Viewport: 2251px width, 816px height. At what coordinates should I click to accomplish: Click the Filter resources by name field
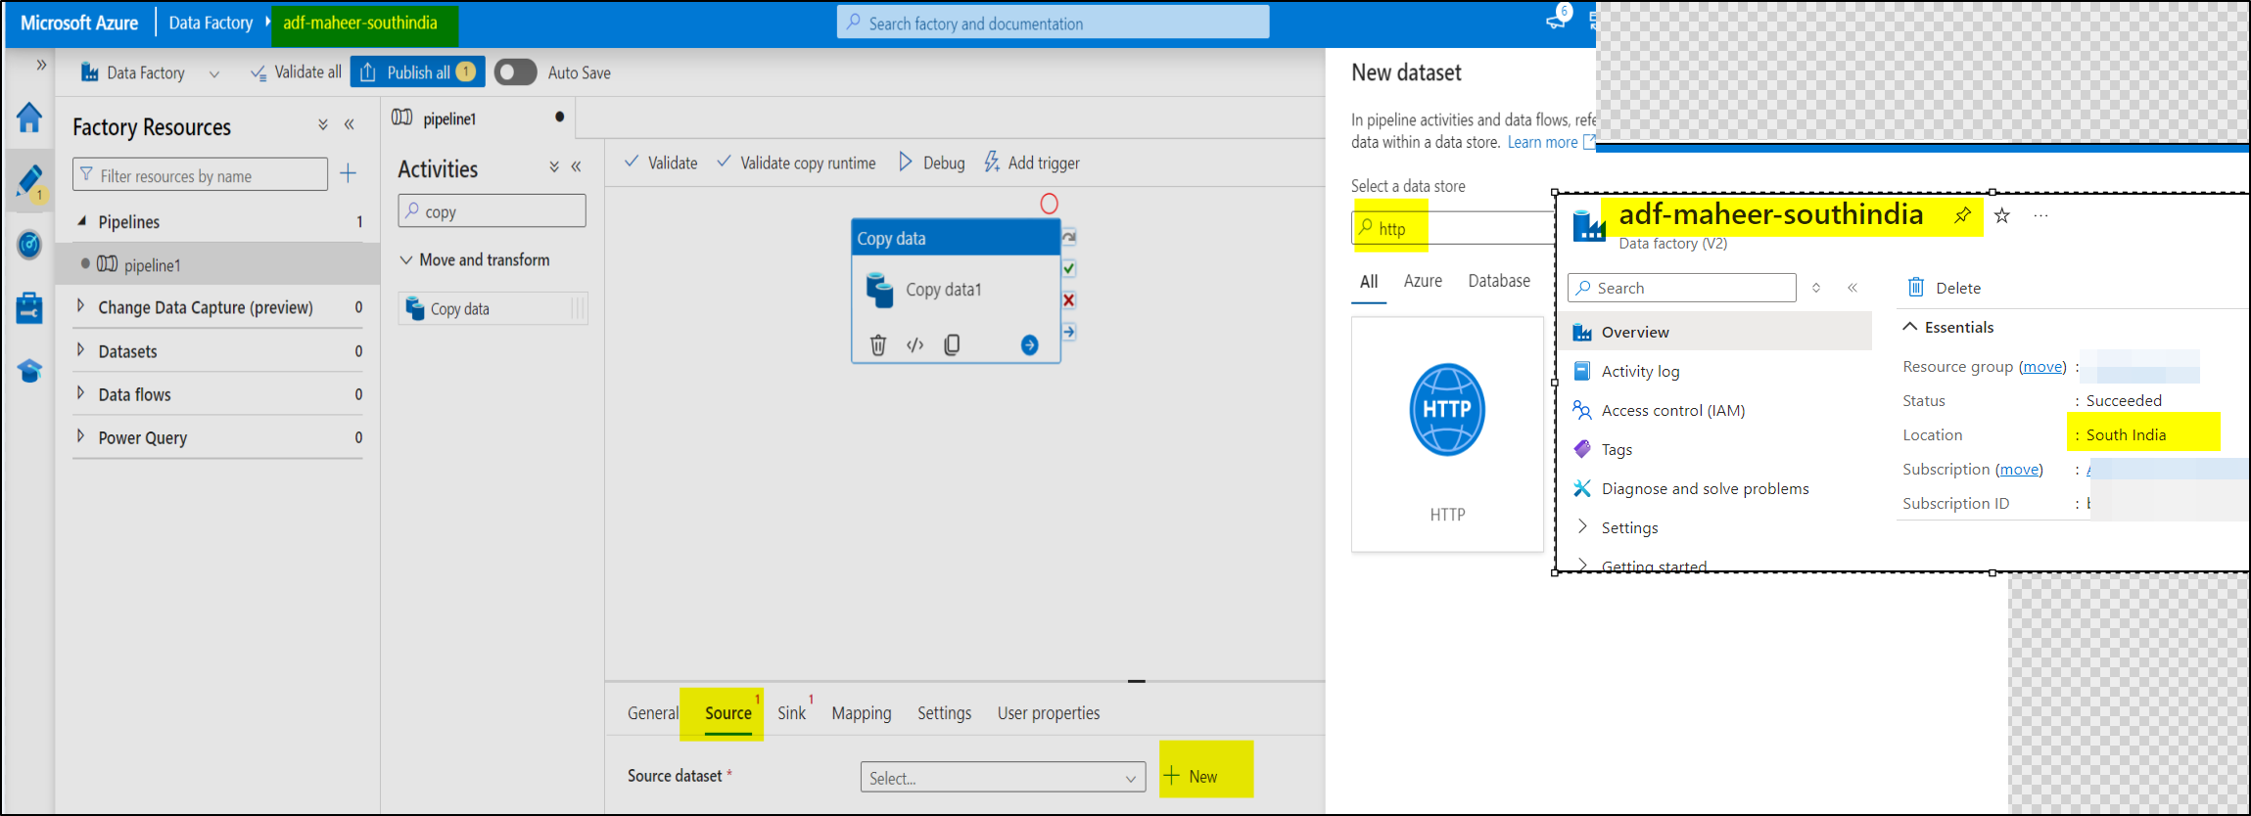[x=200, y=175]
